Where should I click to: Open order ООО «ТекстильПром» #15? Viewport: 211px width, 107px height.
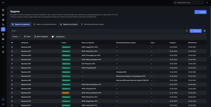91,93
